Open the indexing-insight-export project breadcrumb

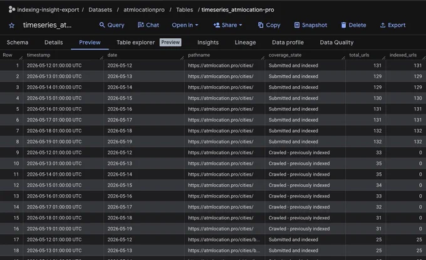point(48,10)
